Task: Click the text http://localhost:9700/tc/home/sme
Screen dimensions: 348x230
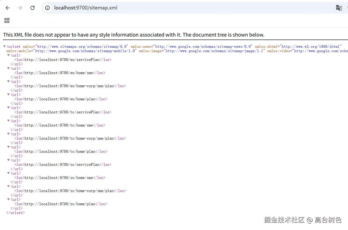Action: (x=59, y=125)
